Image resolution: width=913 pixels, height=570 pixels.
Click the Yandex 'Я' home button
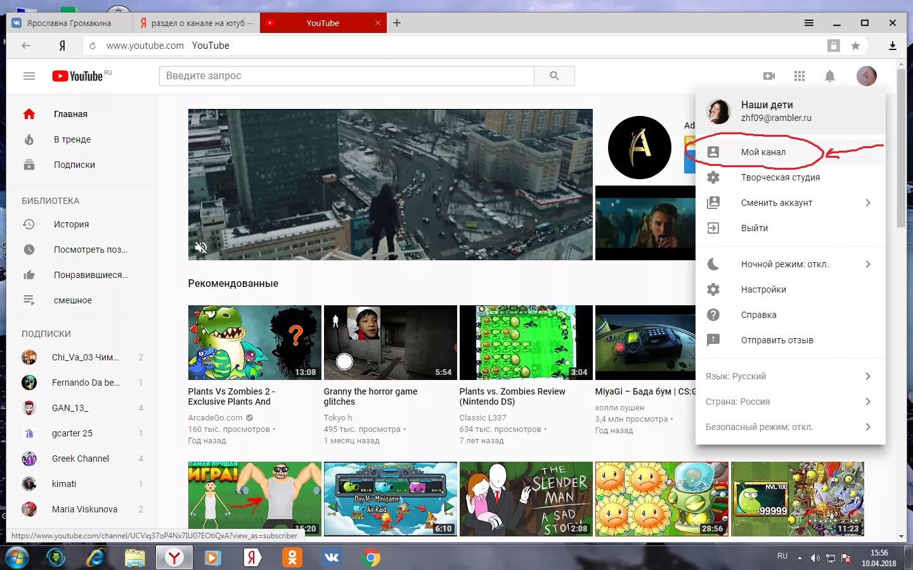[x=62, y=46]
